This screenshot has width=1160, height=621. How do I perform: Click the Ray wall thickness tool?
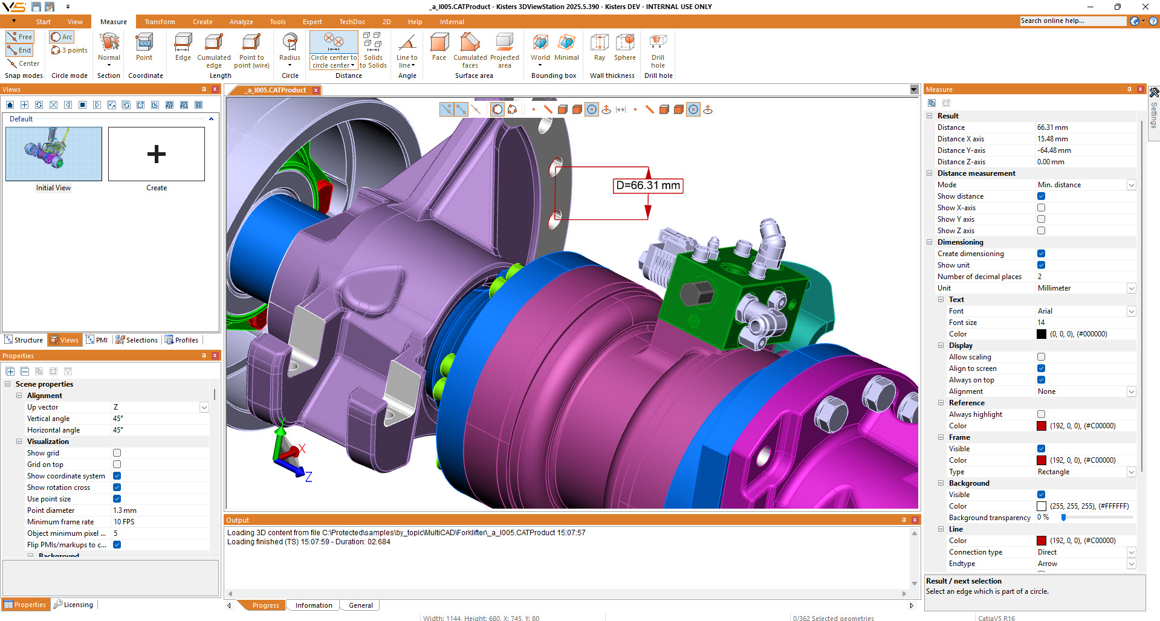(599, 48)
